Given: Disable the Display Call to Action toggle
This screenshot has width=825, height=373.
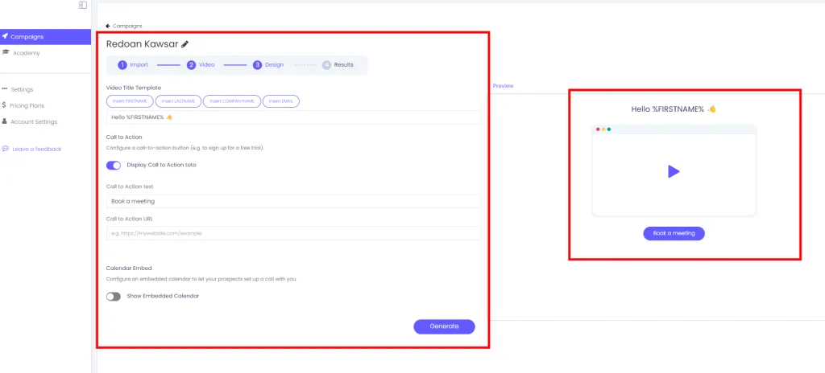Looking at the screenshot, I should (x=114, y=165).
